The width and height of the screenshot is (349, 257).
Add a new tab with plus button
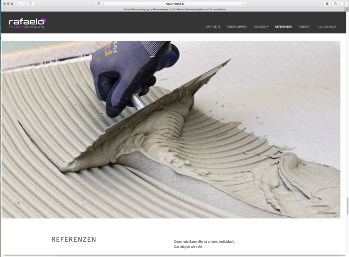(x=347, y=9)
